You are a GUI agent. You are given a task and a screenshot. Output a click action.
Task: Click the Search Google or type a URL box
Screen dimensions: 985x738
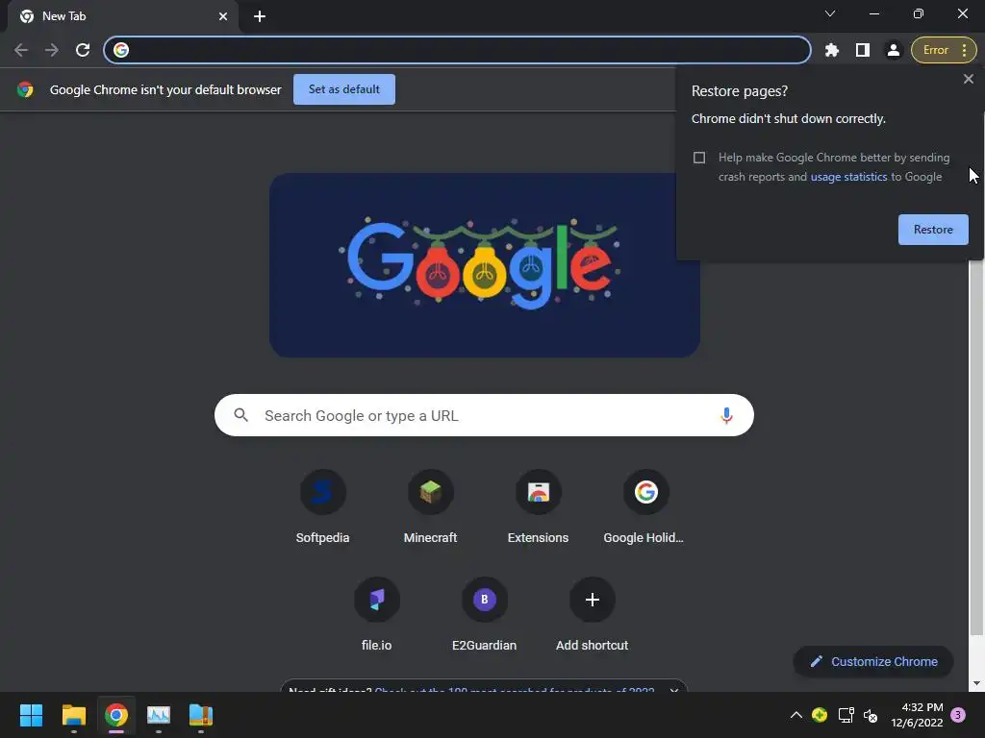point(484,415)
